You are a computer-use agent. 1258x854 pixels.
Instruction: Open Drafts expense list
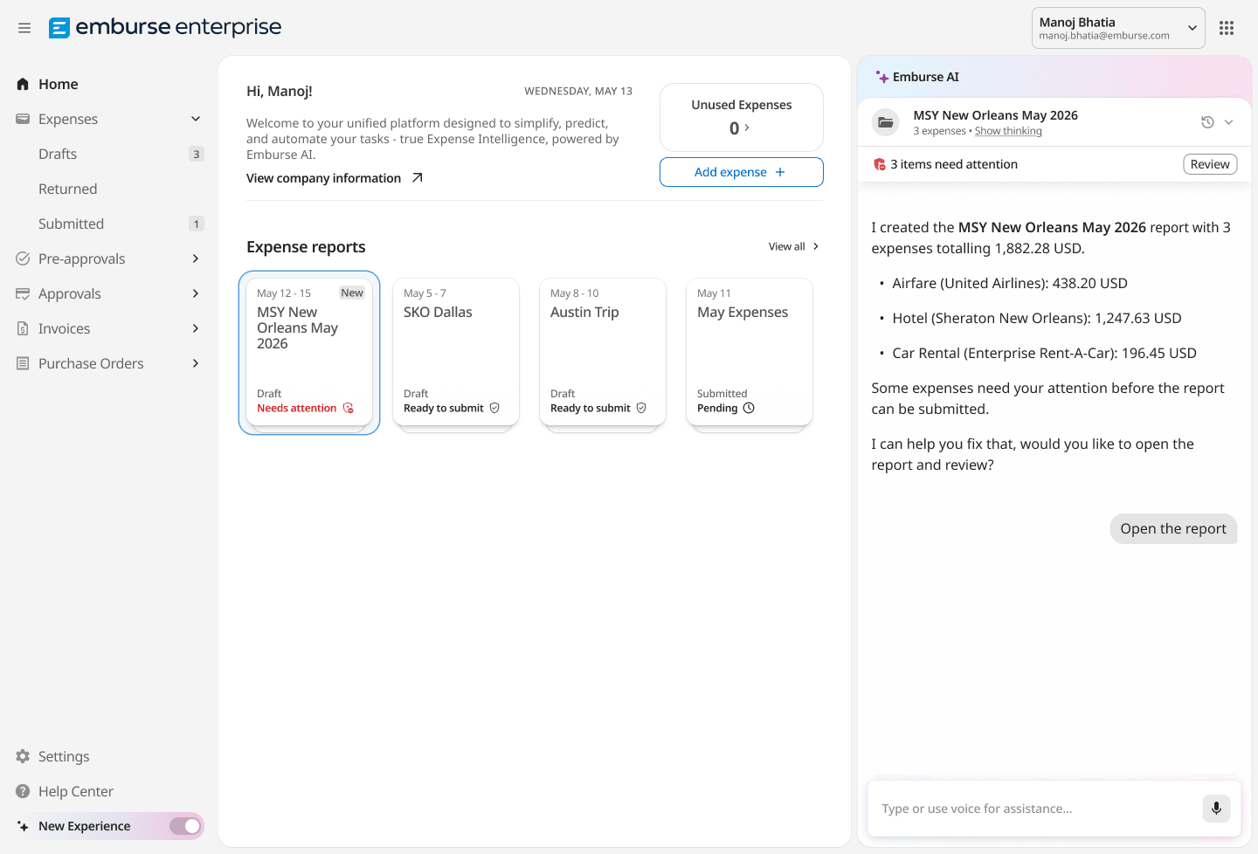(58, 154)
